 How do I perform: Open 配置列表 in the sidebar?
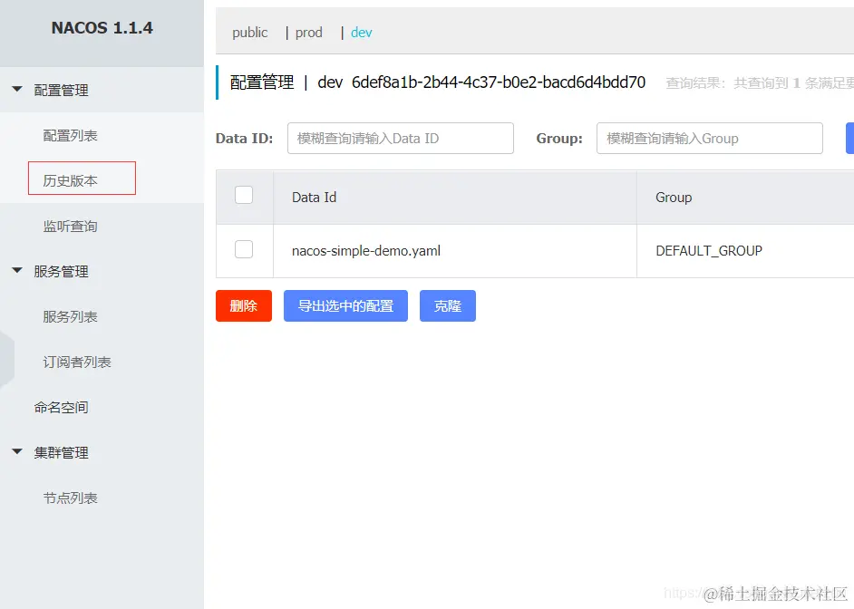click(70, 136)
